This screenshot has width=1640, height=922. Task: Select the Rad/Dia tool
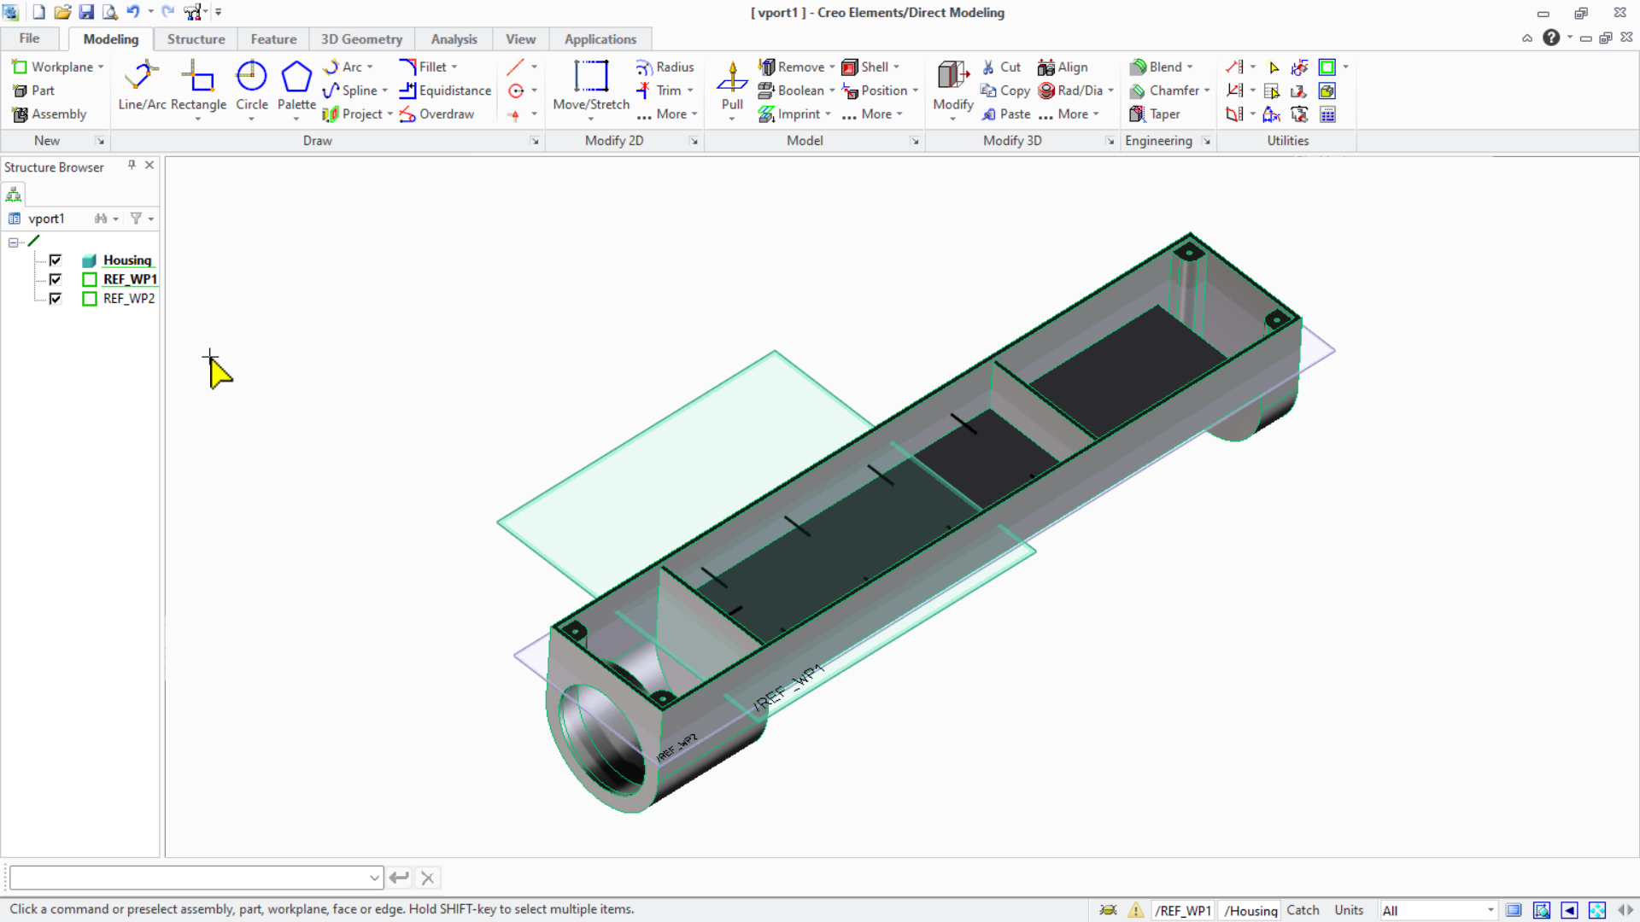click(1071, 90)
